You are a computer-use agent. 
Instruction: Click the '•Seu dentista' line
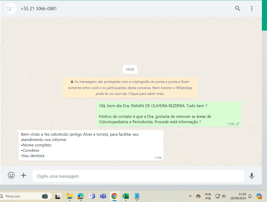coord(33,156)
